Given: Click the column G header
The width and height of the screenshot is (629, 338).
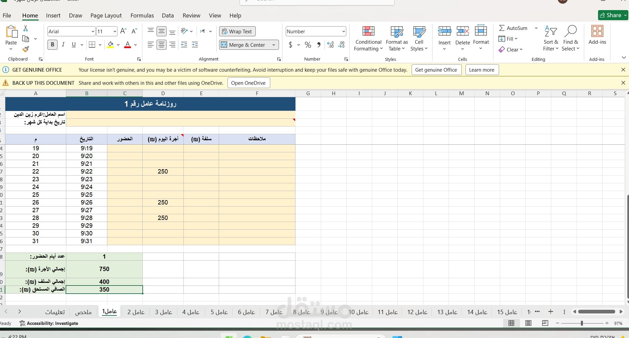Looking at the screenshot, I should click(308, 93).
